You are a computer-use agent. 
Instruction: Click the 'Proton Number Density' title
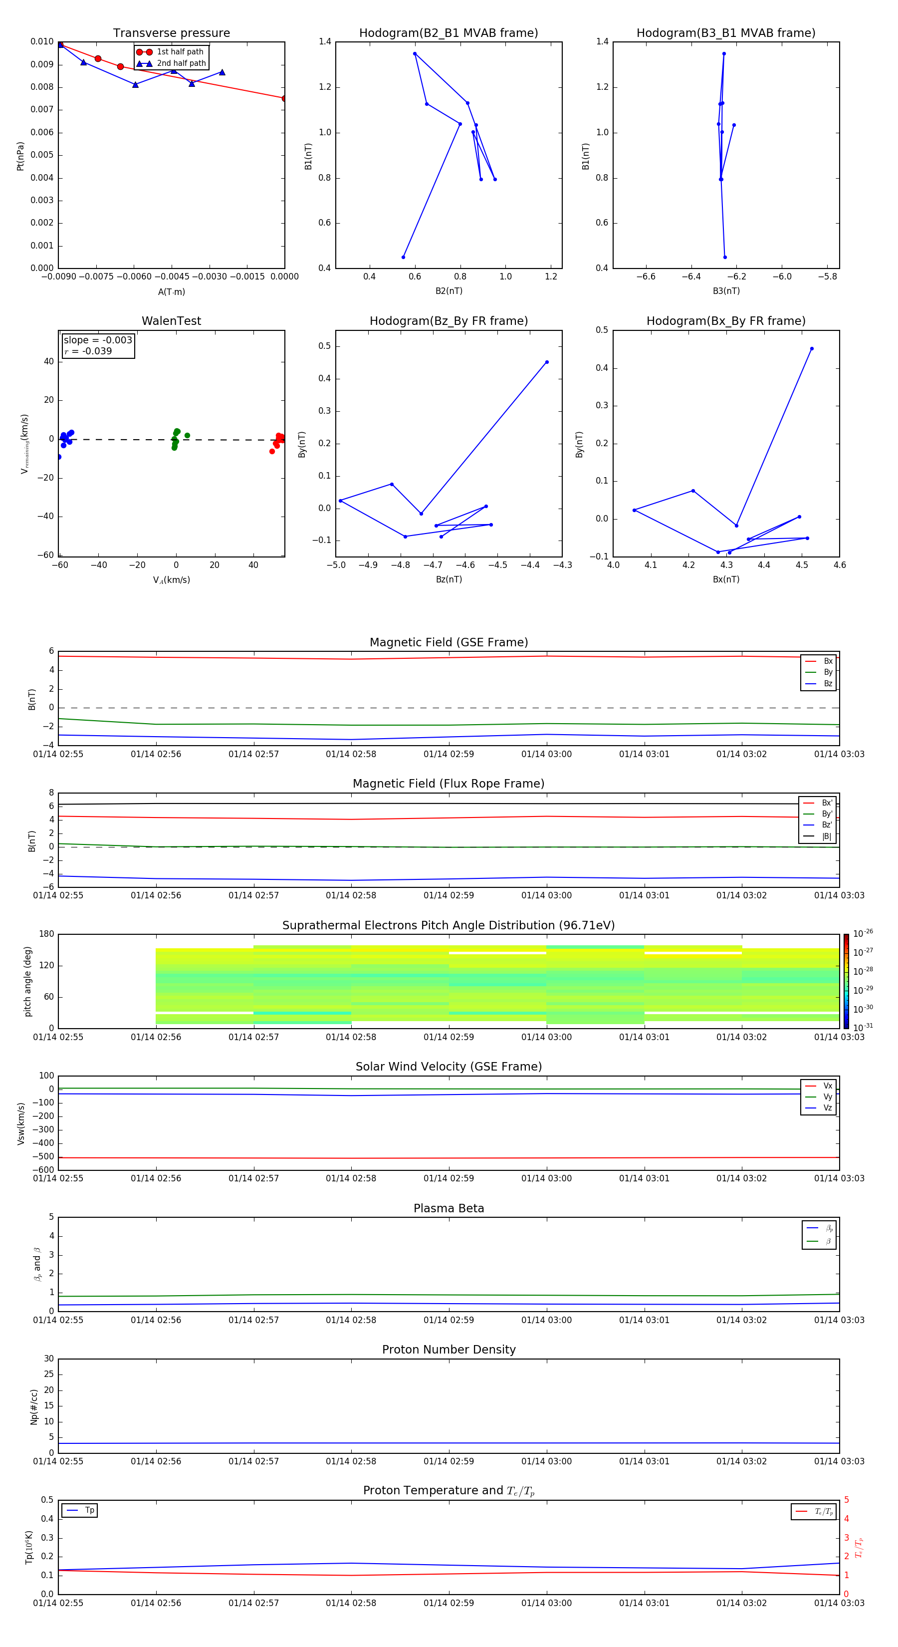click(449, 1350)
